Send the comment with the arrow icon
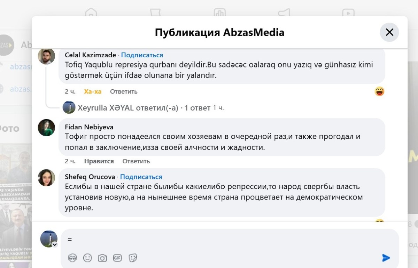The image size is (418, 268). coord(386,258)
